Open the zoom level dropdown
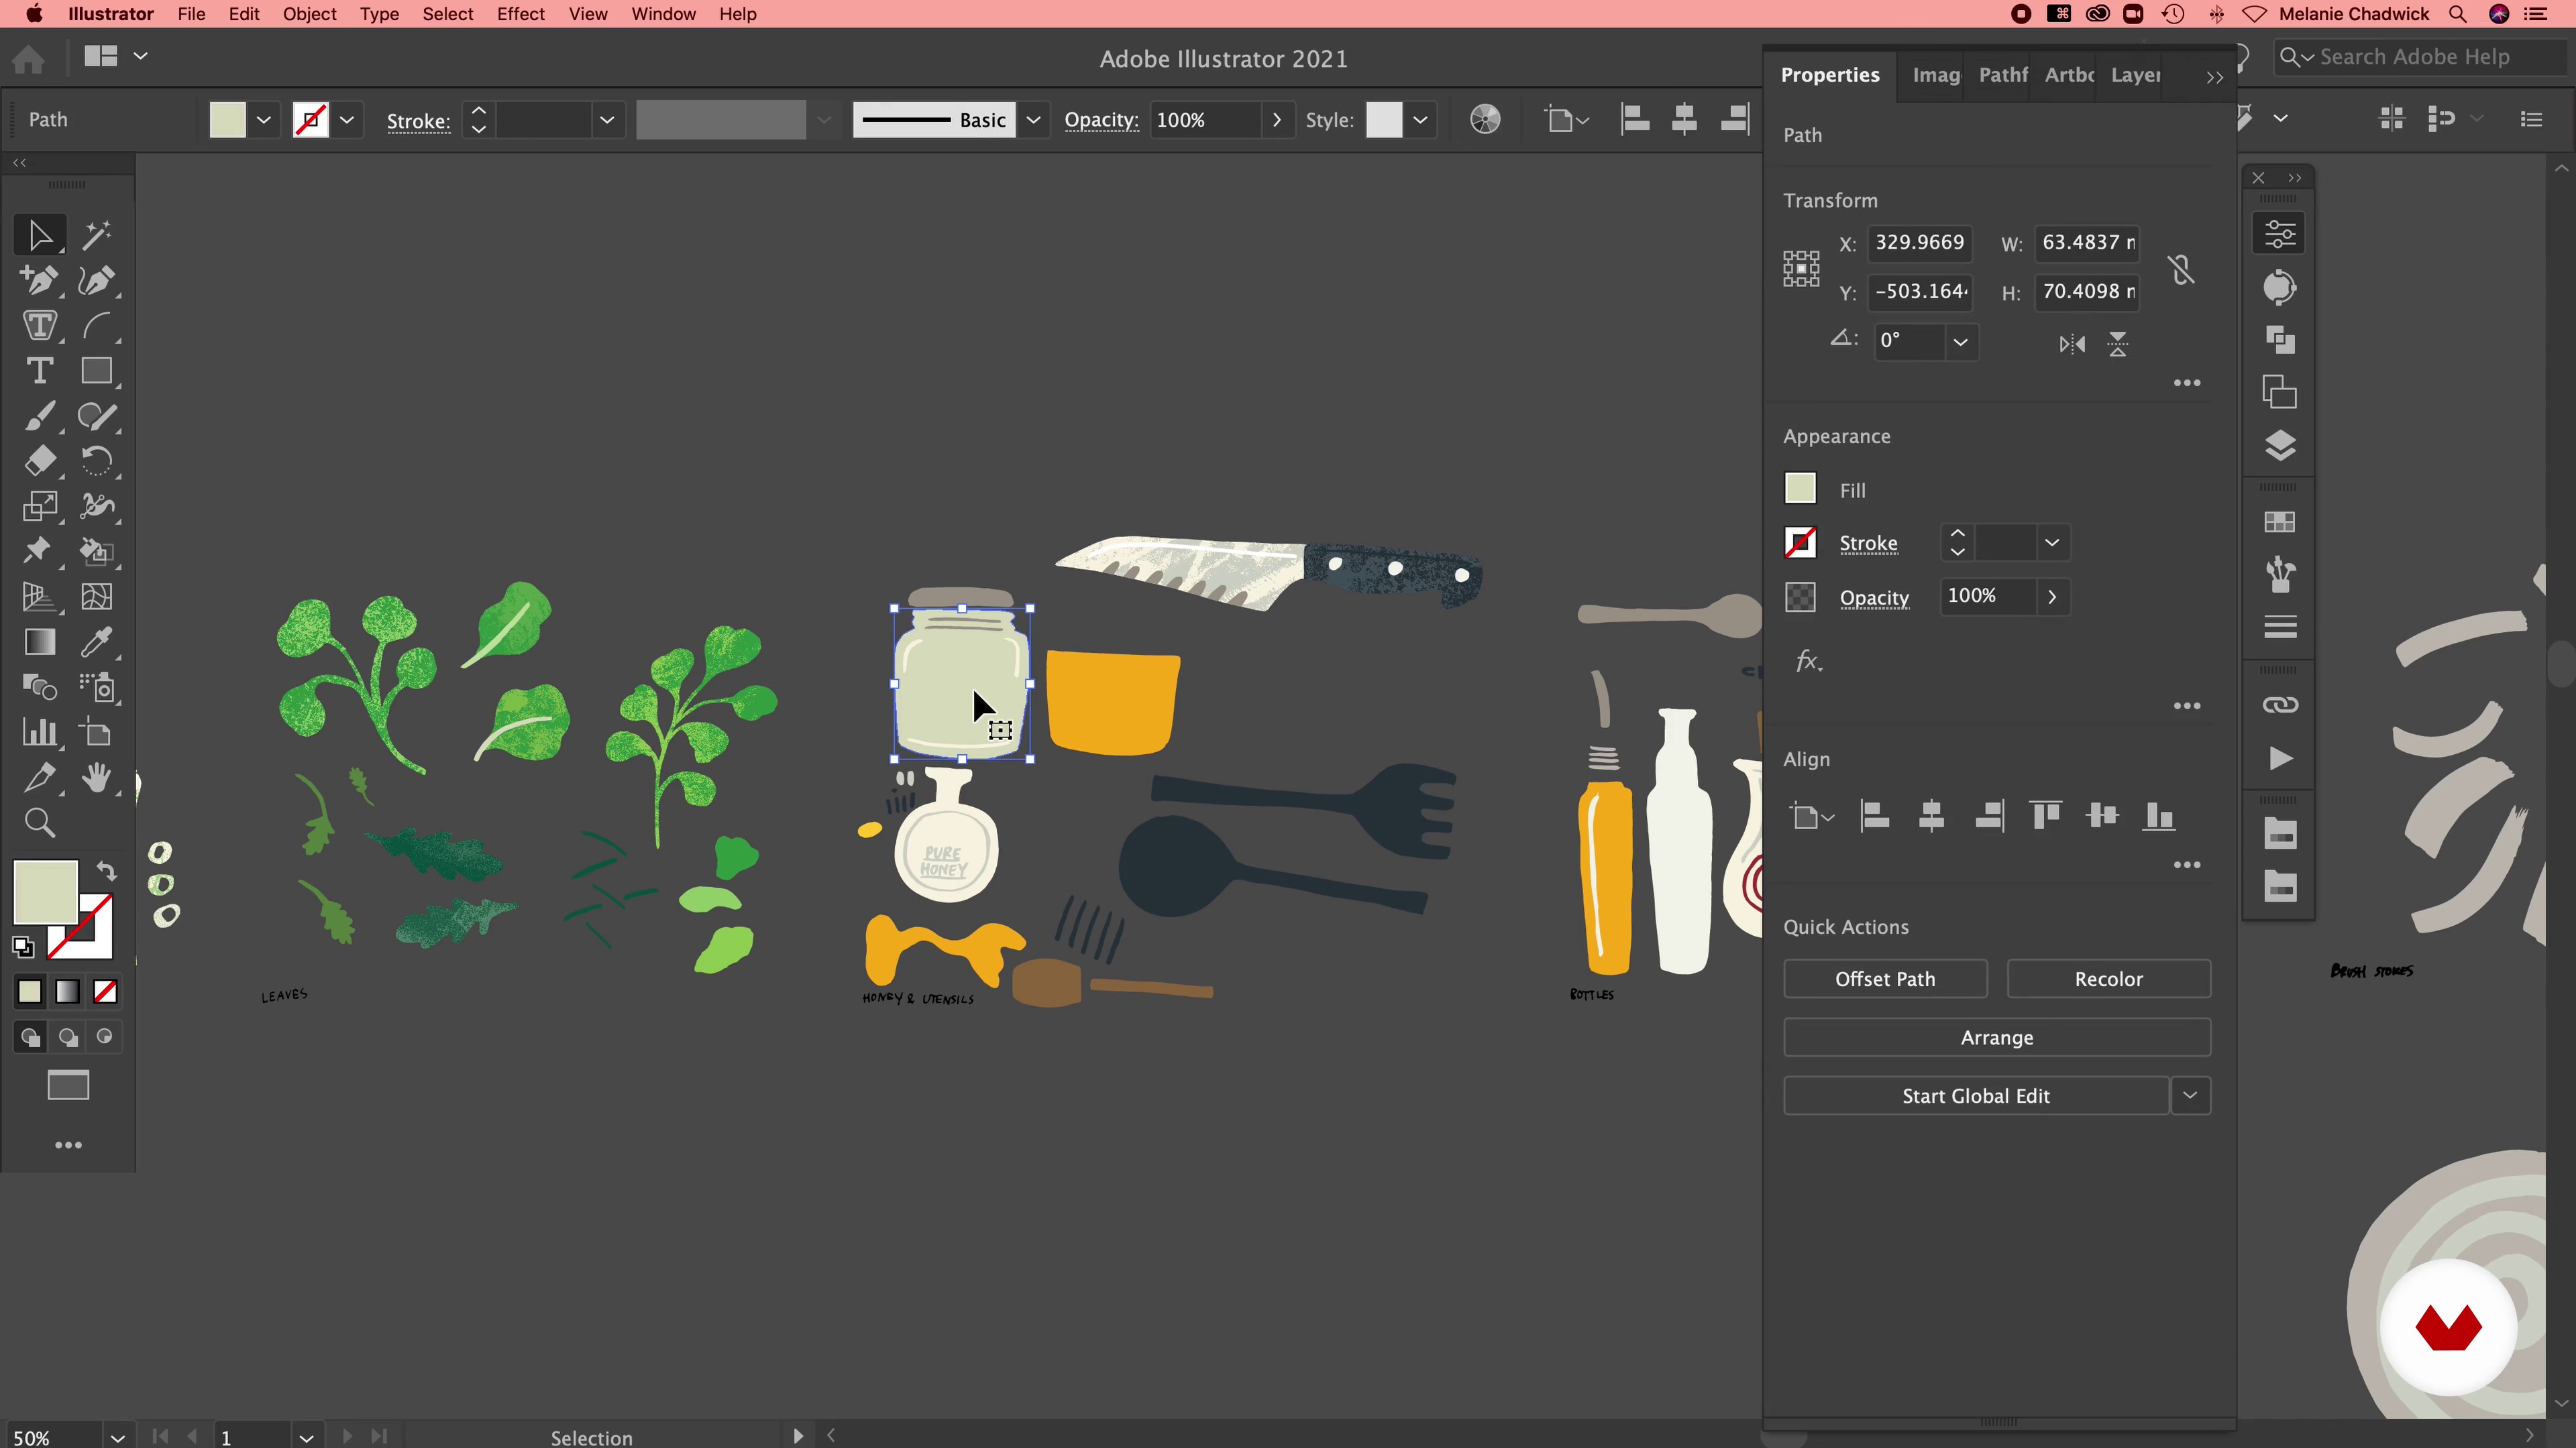 (117, 1438)
